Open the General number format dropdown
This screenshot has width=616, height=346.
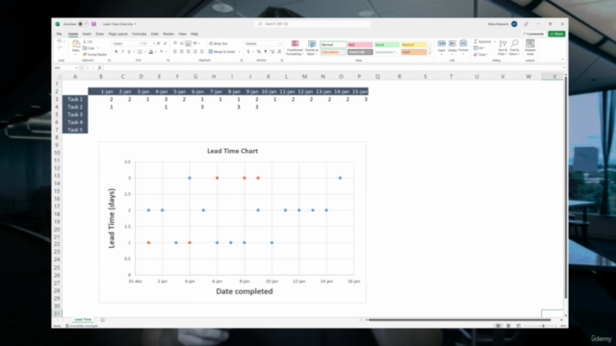click(280, 43)
